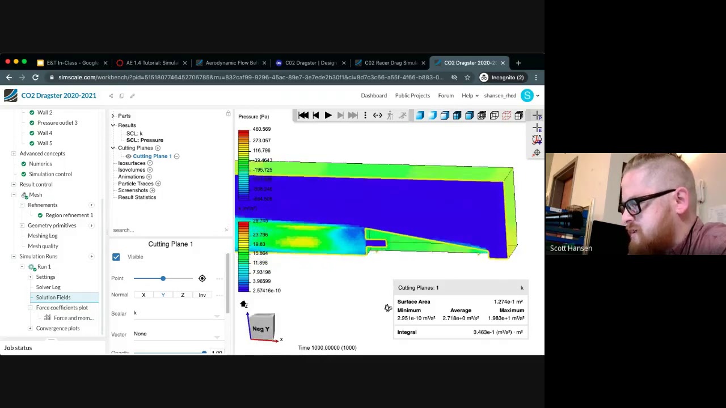Screen dimensions: 726x408
Task: Open the Solver Log
Action: (48, 287)
